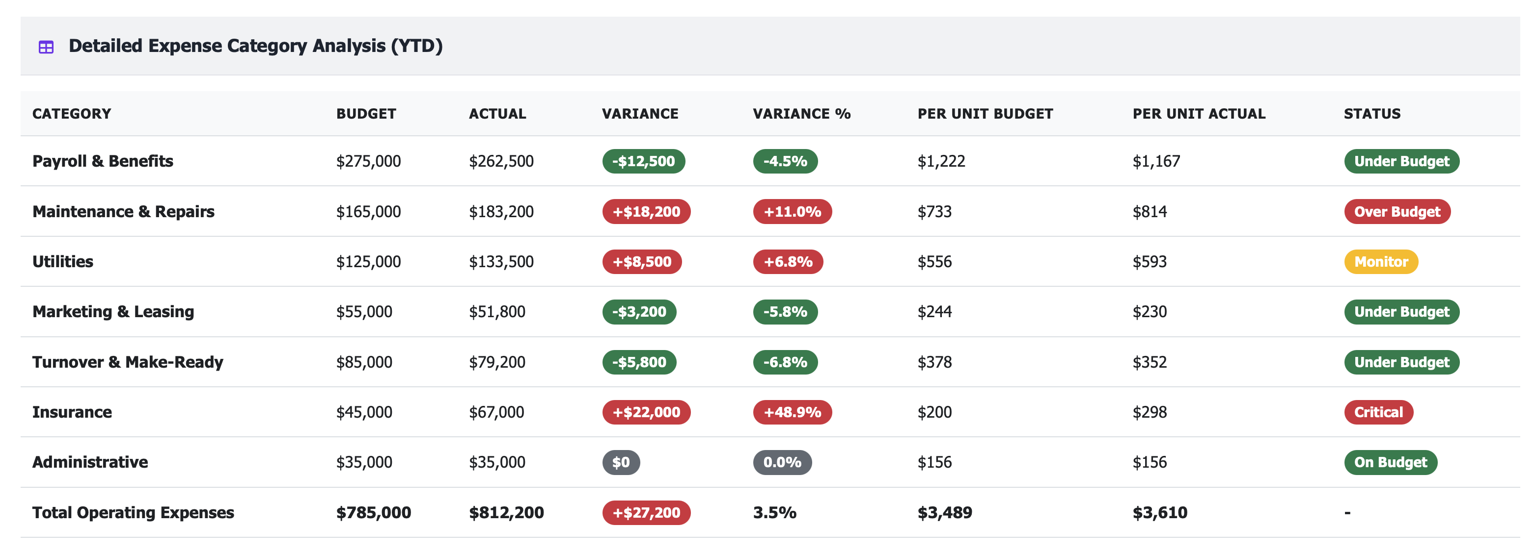Click the +$27,200 total variance badge

(646, 513)
